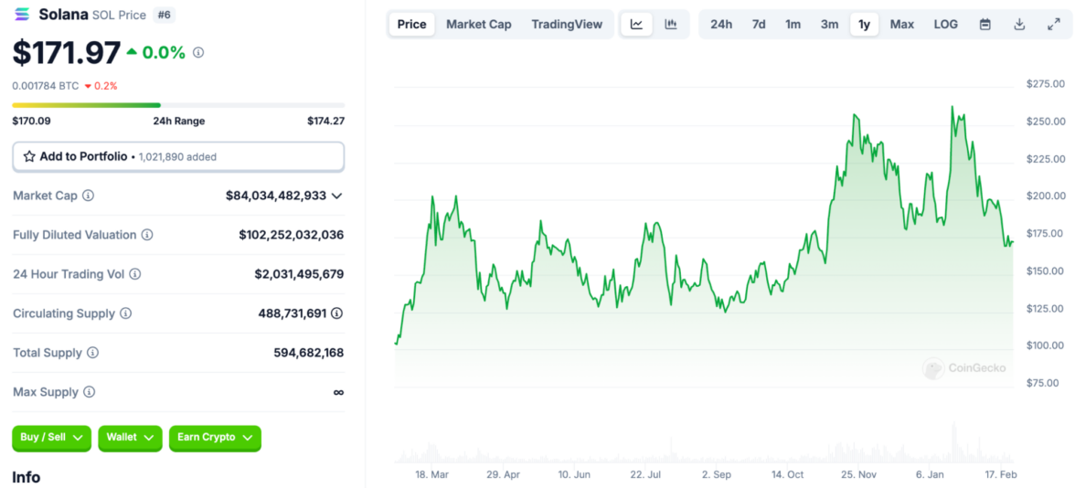Switch to the TradingView tab
The image size is (1075, 488).
(567, 25)
